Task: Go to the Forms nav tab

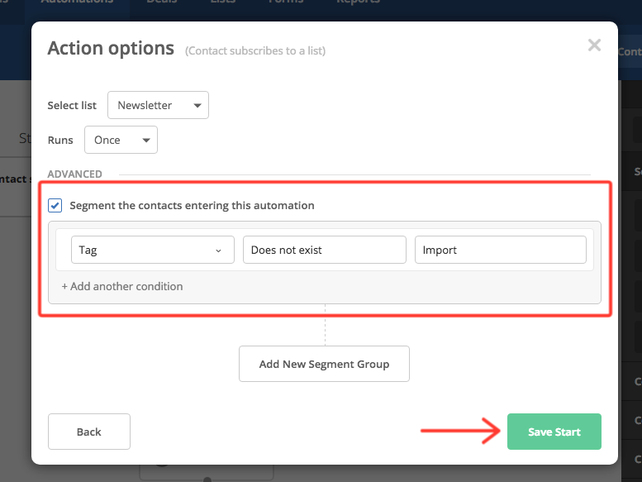Action: [285, 2]
